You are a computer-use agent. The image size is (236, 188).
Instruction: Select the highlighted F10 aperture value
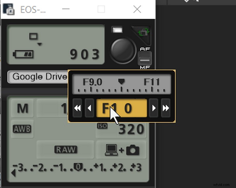(121, 109)
